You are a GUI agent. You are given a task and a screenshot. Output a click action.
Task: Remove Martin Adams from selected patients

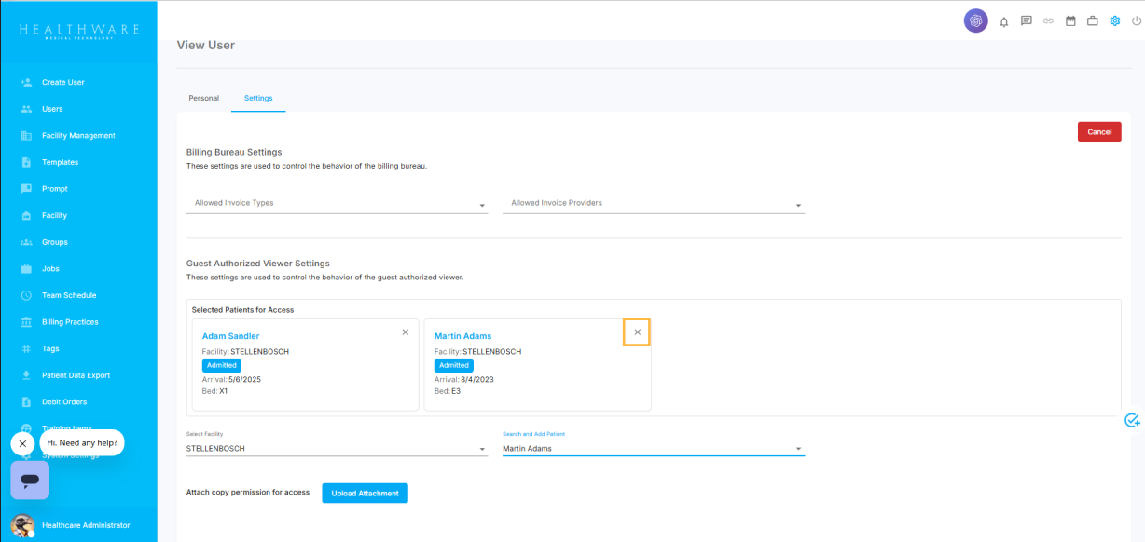[x=637, y=332]
